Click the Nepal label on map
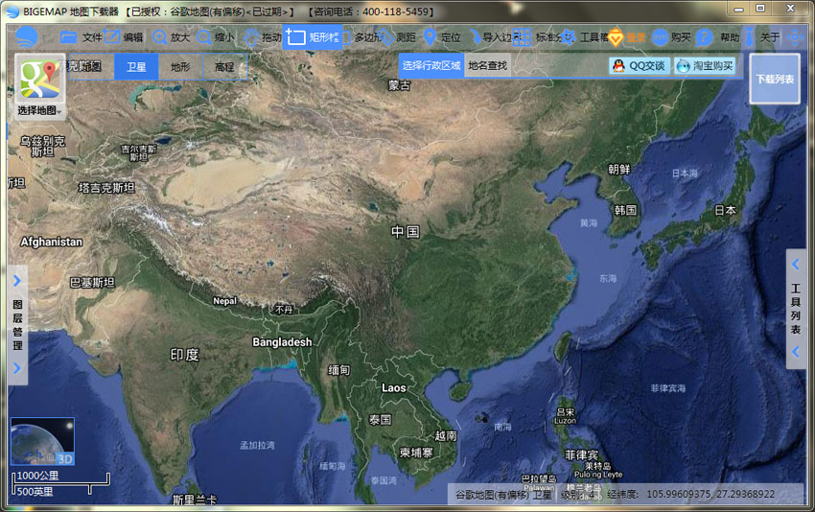This screenshot has width=815, height=512. (x=224, y=301)
